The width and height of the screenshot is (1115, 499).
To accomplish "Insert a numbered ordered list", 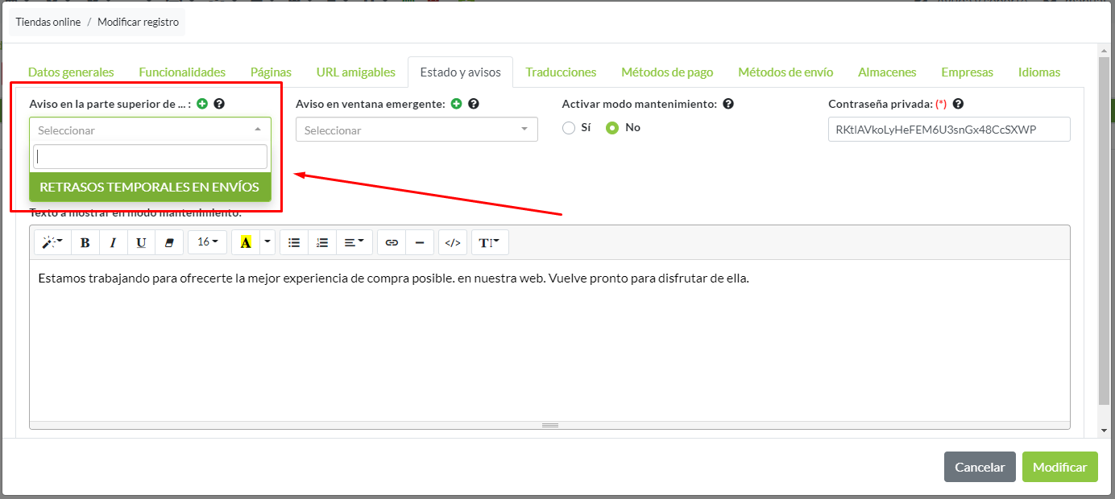I will 322,242.
